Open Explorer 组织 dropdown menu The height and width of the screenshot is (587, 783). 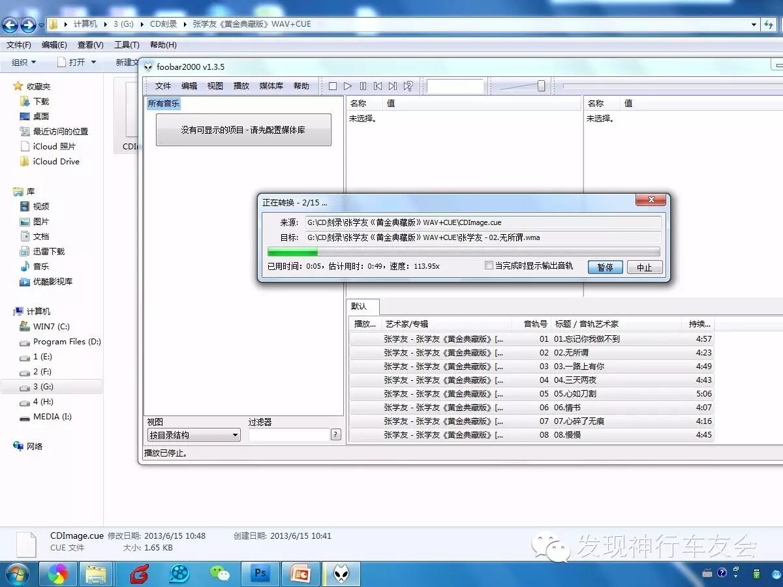[x=24, y=62]
